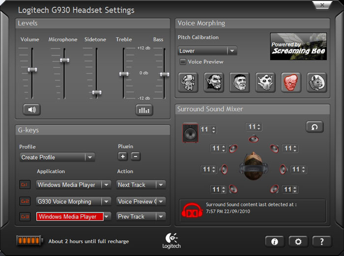Screen dimensions: 344x256
Task: Click the Volume slider handle
Action: coord(32,70)
